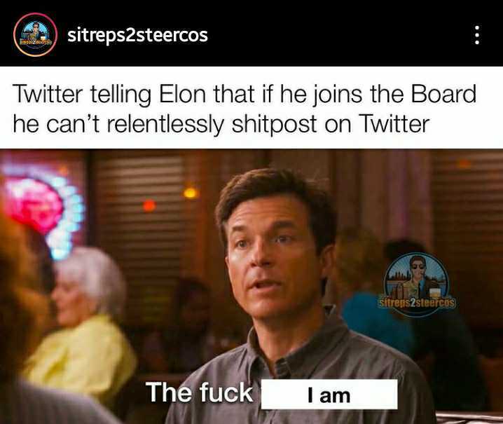Tap the sitreps2steercos username in header
This screenshot has height=424, width=503.
point(137,35)
